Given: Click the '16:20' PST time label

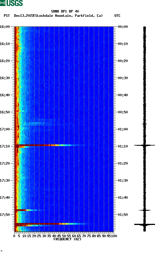Looking at the screenshot, I should [x=5, y=61].
